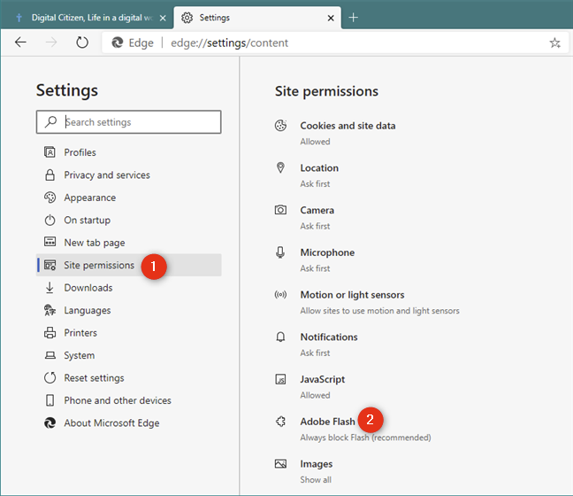Open Languages settings

pos(88,310)
